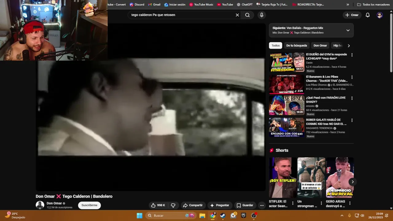The height and width of the screenshot is (221, 393).
Task: Open the FARAÓN LOVE SHADY video title
Action: [326, 100]
